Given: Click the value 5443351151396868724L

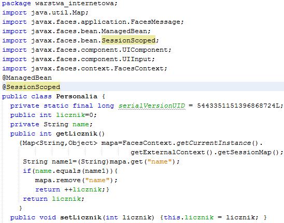Looking at the screenshot, I should coord(238,106).
